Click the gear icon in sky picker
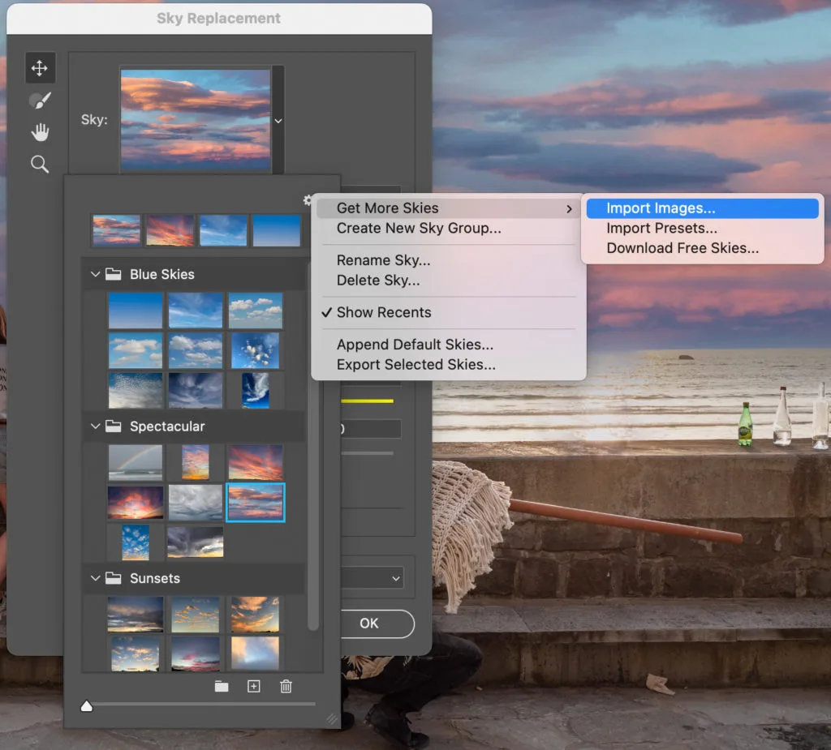The height and width of the screenshot is (750, 831). tap(308, 200)
